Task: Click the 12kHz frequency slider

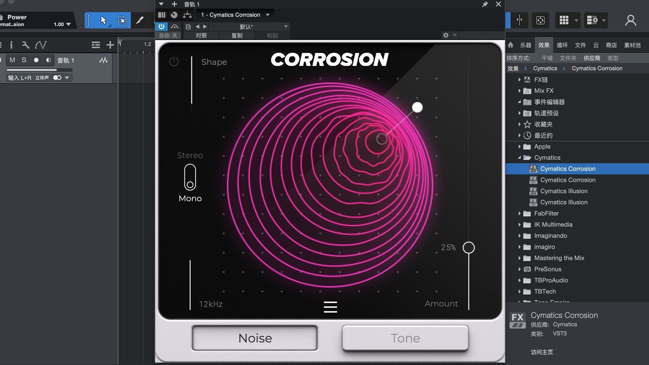Action: coord(190,285)
